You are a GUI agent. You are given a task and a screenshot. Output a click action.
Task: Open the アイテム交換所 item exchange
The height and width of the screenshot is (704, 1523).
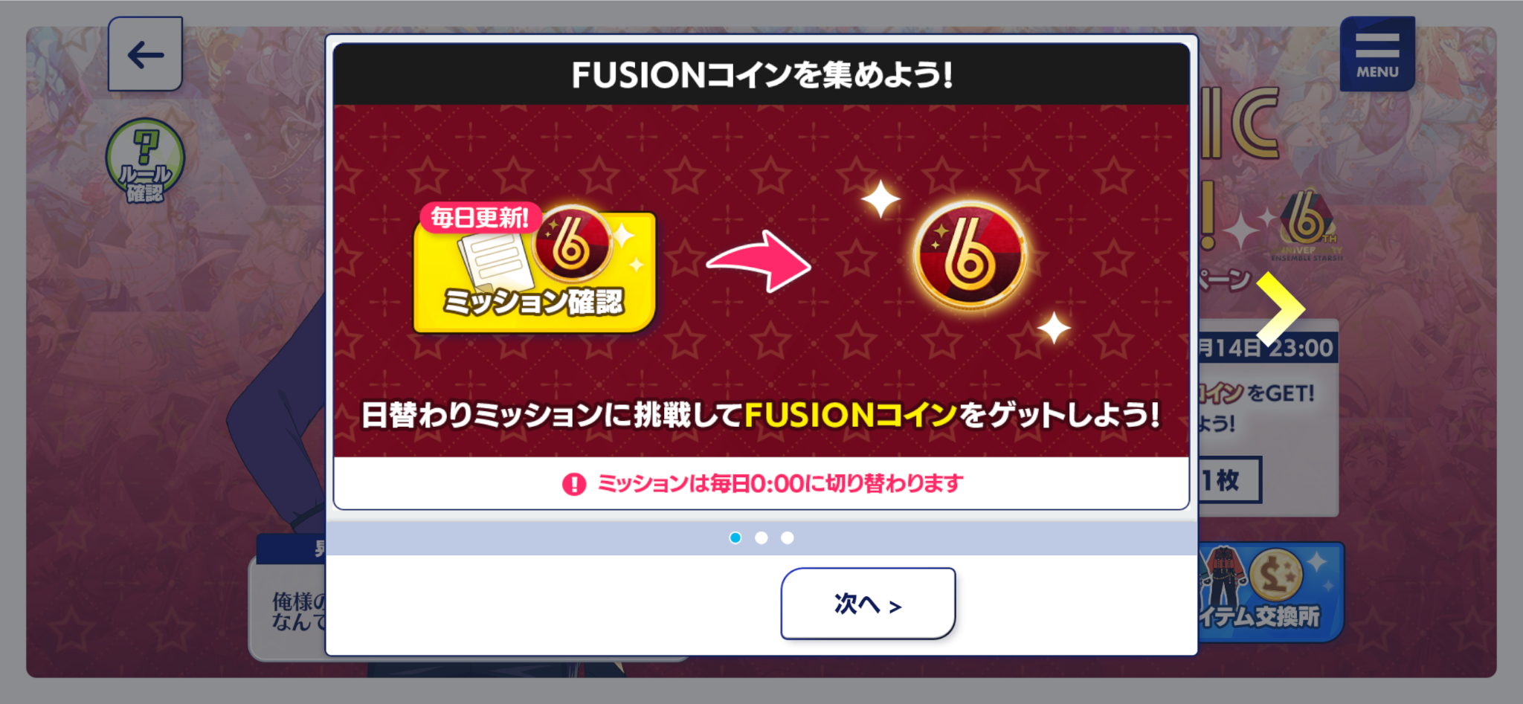1270,592
